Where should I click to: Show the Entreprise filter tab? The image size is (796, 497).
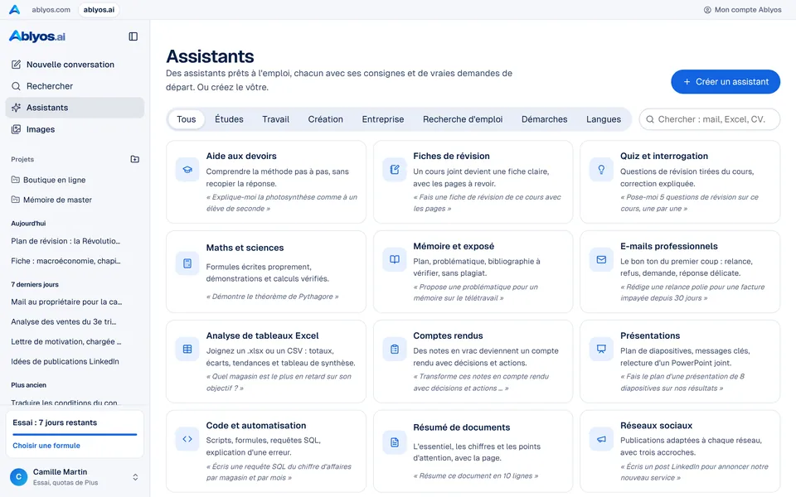(383, 119)
